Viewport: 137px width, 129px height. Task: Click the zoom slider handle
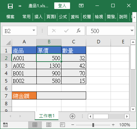pos(93,125)
